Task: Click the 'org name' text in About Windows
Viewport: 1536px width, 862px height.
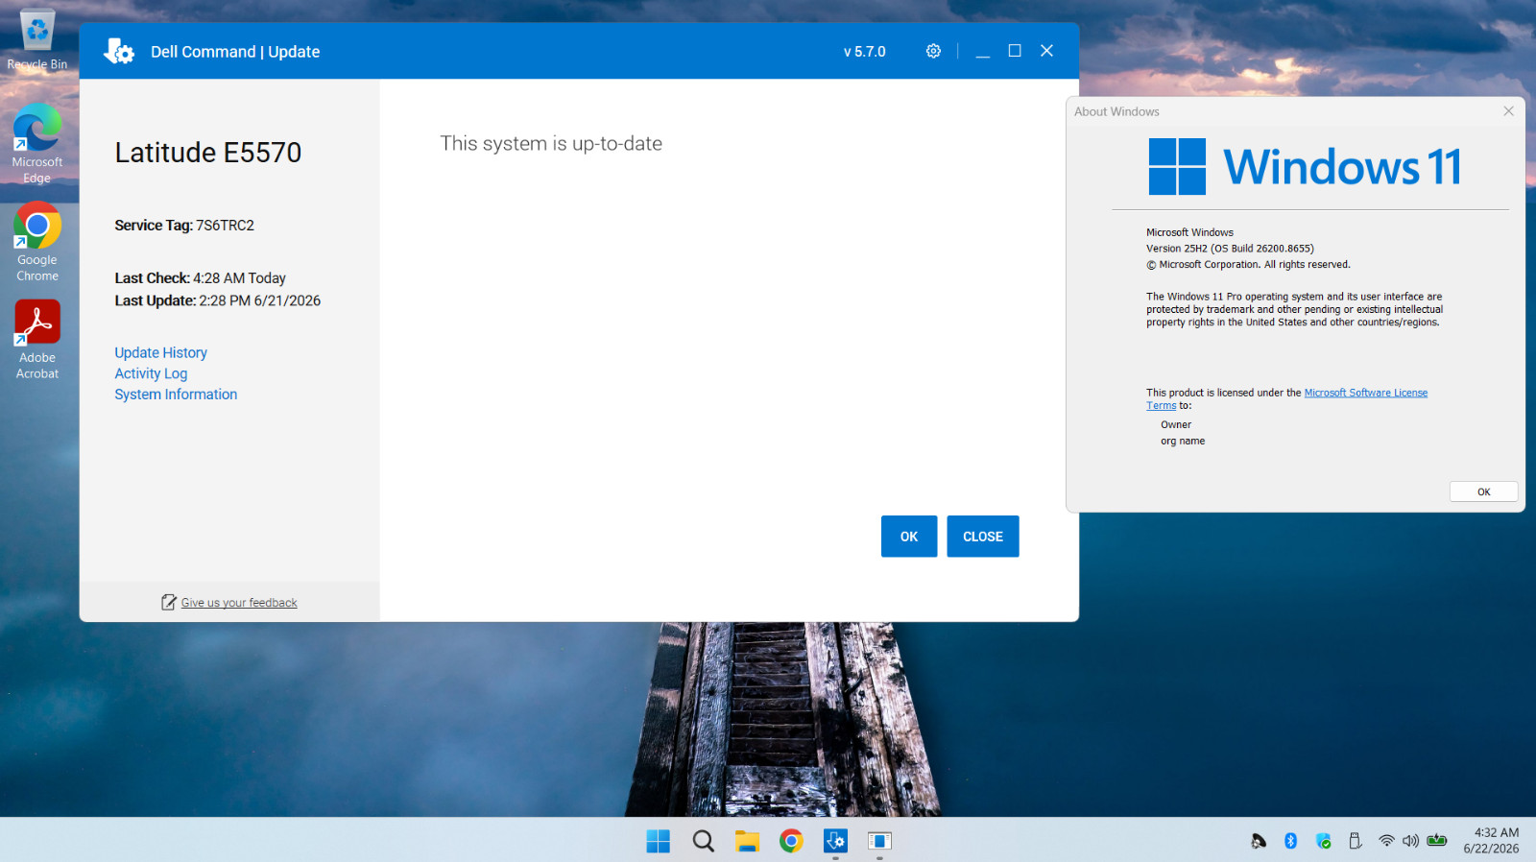Action: click(x=1183, y=441)
